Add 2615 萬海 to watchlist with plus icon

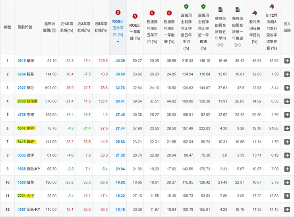(x=287, y=61)
